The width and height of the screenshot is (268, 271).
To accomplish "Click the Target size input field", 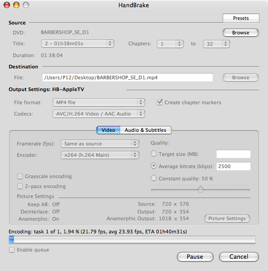I will [x=234, y=154].
